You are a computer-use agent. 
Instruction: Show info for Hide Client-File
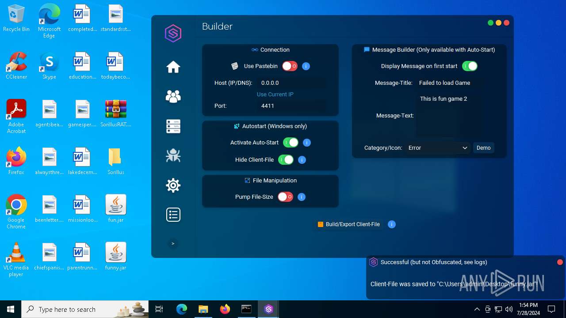coord(302,160)
